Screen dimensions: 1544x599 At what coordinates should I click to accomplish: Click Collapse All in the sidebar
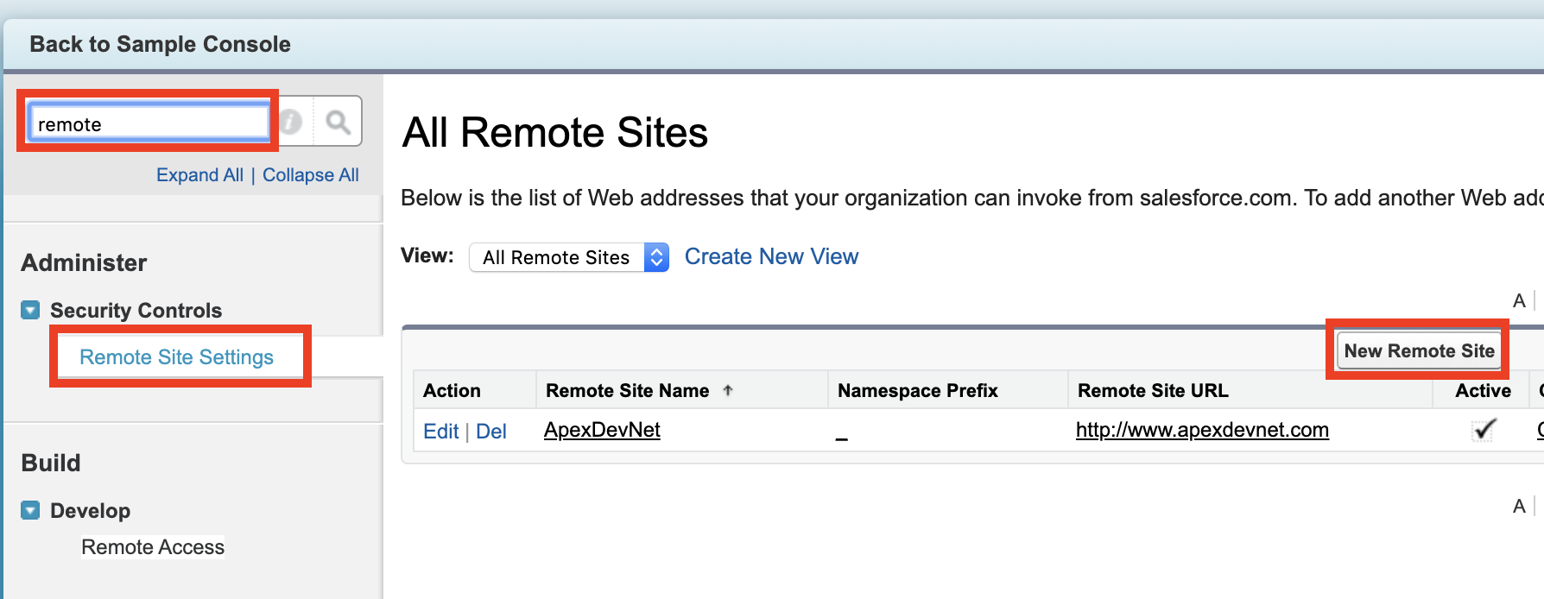coord(311,175)
